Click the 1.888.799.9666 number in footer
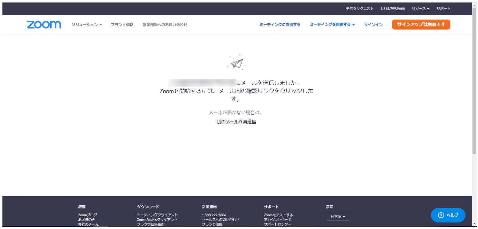 214,215
